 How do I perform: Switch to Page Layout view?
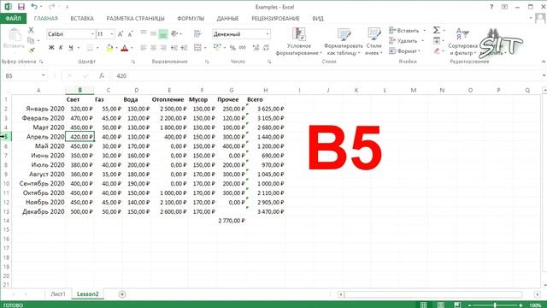(441, 305)
